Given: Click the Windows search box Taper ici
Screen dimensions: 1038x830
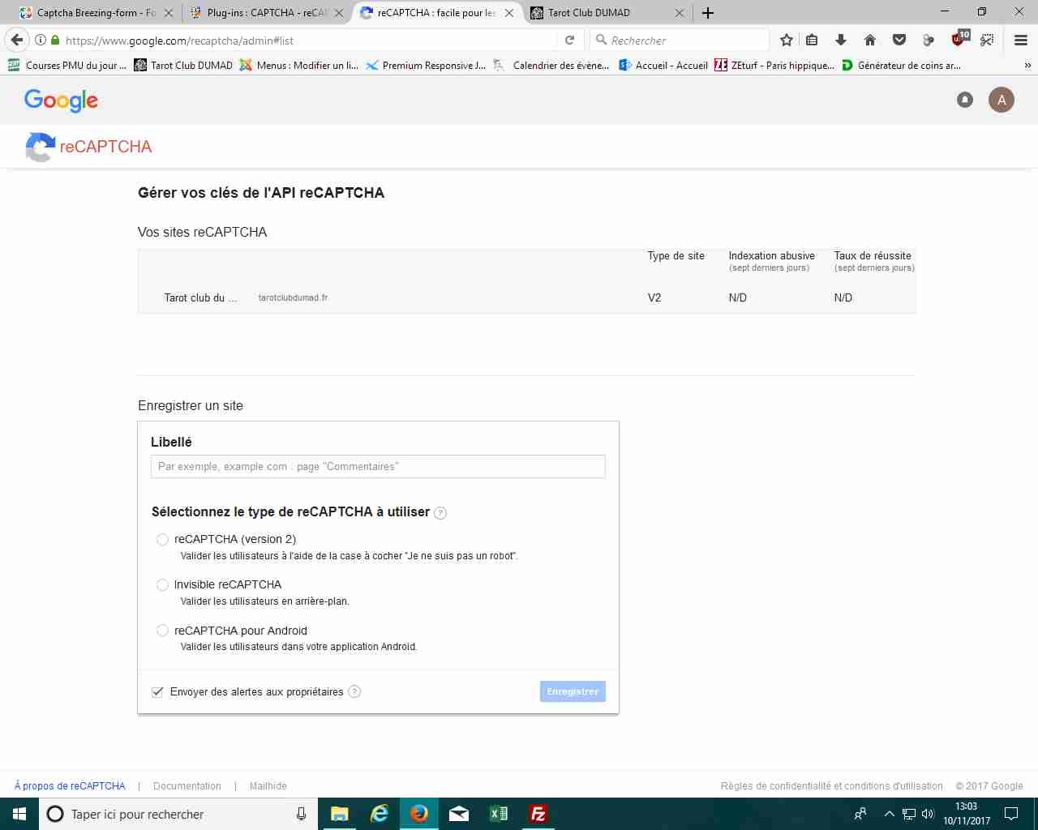Looking at the screenshot, I should coord(178,814).
